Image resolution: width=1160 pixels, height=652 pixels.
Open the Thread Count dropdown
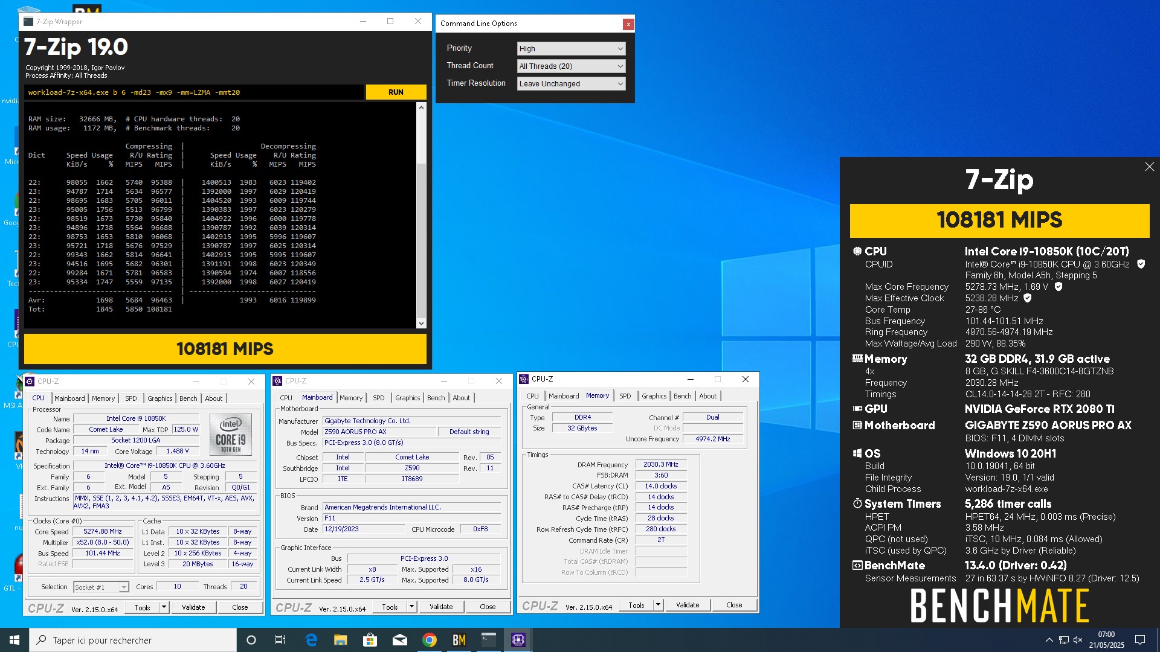tap(571, 66)
